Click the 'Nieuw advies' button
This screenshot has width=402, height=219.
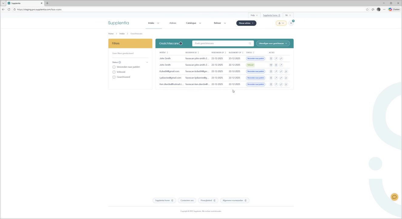tap(246, 23)
